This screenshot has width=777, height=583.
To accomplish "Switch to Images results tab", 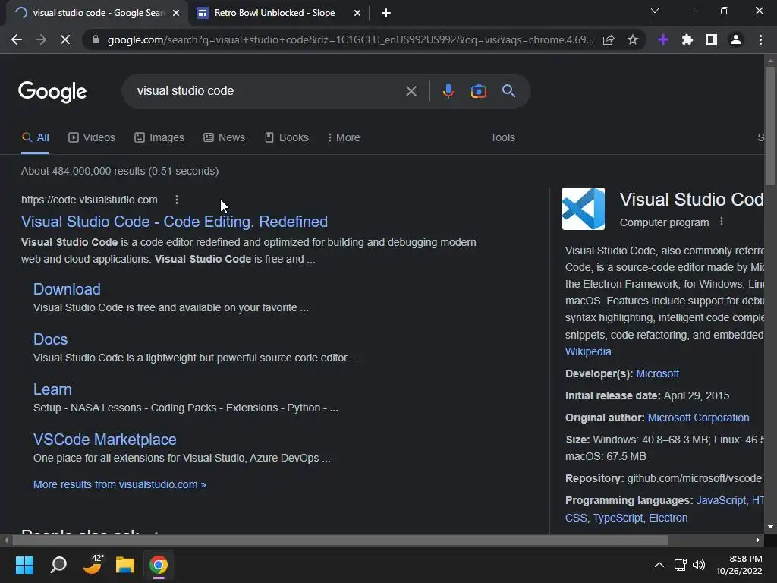I will click(159, 138).
